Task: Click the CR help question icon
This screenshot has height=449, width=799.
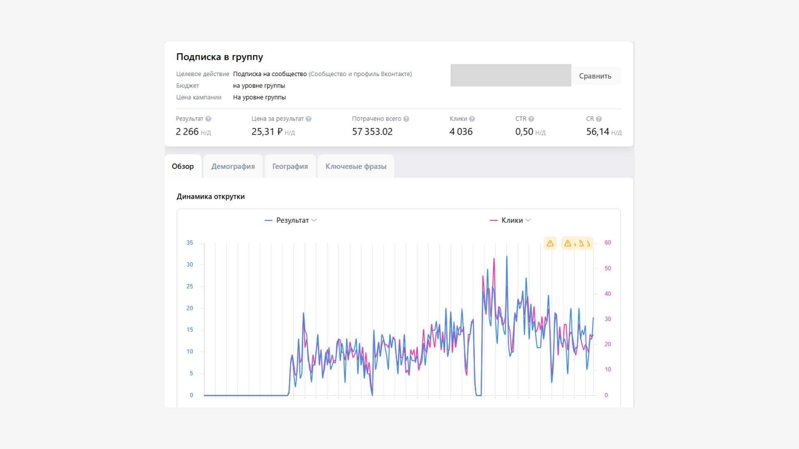Action: 599,119
